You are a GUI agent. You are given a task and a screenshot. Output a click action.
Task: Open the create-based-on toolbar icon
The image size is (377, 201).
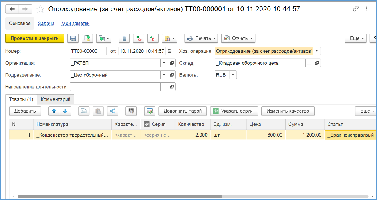104,38
